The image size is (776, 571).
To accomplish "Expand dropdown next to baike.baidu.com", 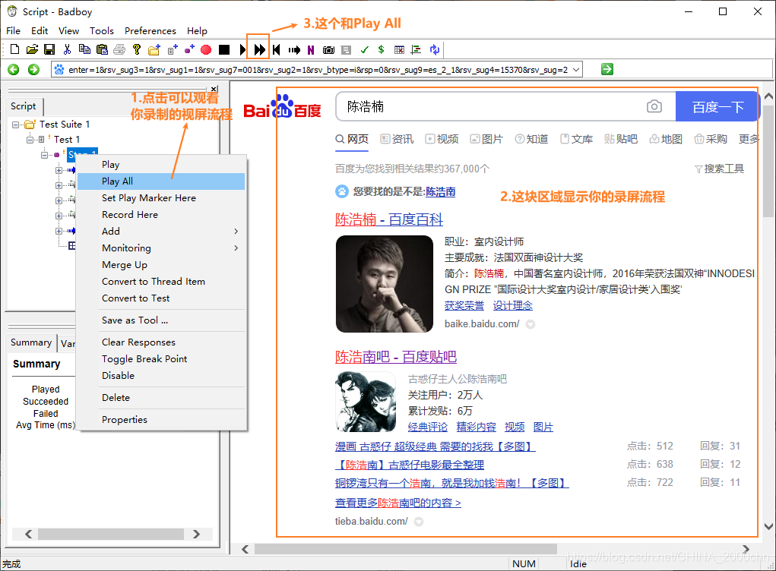I will point(531,325).
